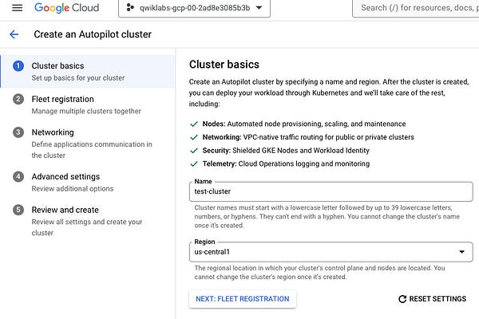Select the Cluster basics step

point(88,72)
